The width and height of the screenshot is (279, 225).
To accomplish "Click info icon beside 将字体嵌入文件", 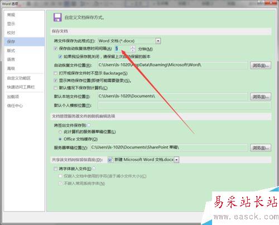I will coord(94,169).
